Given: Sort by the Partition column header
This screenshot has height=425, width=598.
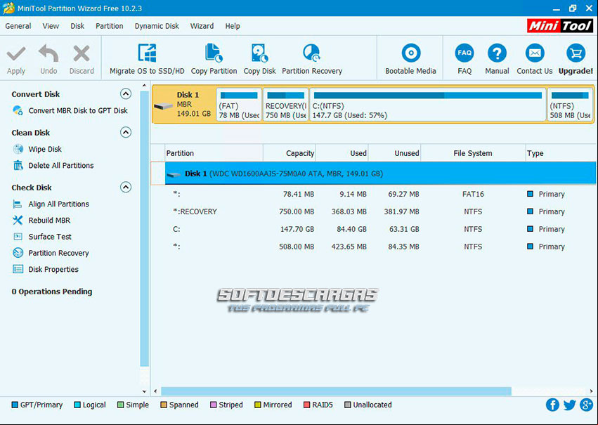Looking at the screenshot, I should pos(214,153).
